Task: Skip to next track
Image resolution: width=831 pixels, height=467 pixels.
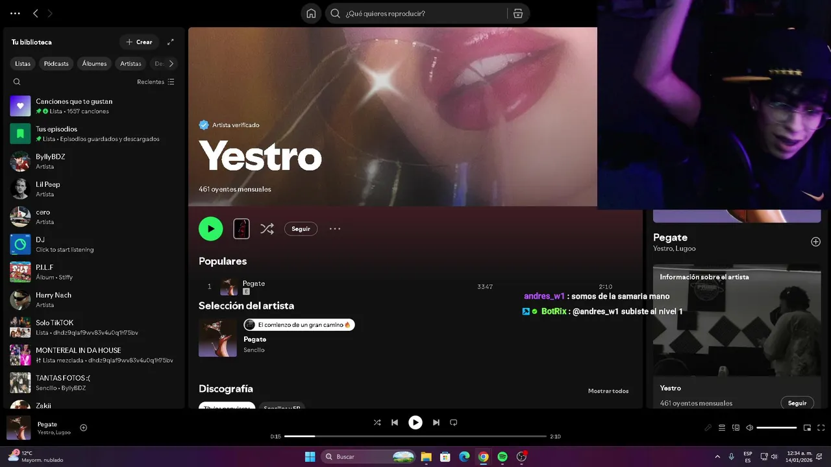Action: click(436, 422)
